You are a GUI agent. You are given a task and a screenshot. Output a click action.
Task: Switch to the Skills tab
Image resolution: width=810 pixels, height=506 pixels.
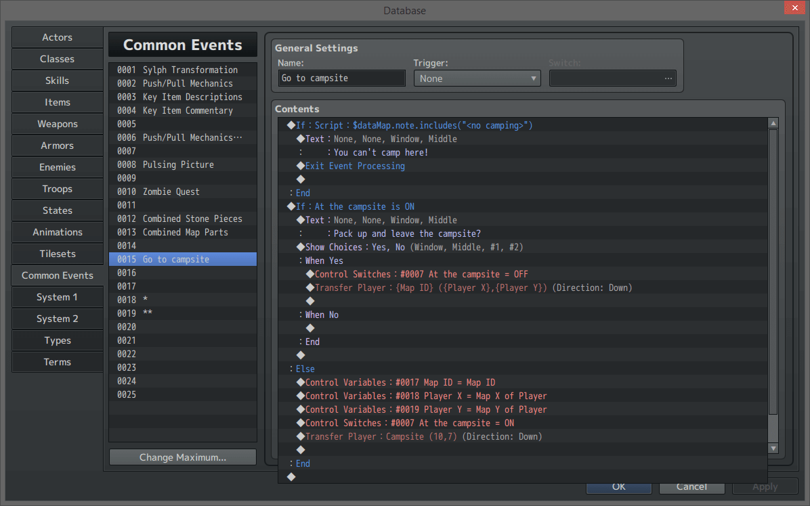click(x=57, y=80)
